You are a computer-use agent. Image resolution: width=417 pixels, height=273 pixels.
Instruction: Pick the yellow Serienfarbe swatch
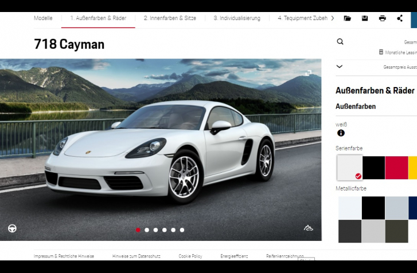413,168
